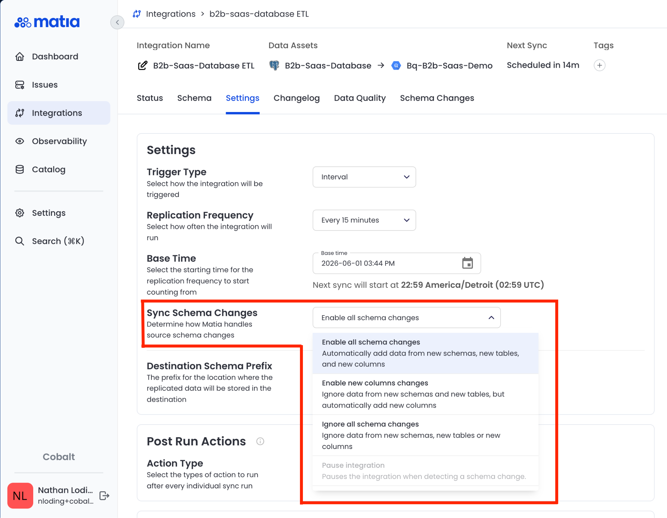This screenshot has width=667, height=518.
Task: Click the Integrations breadcrumb link
Action: click(171, 14)
